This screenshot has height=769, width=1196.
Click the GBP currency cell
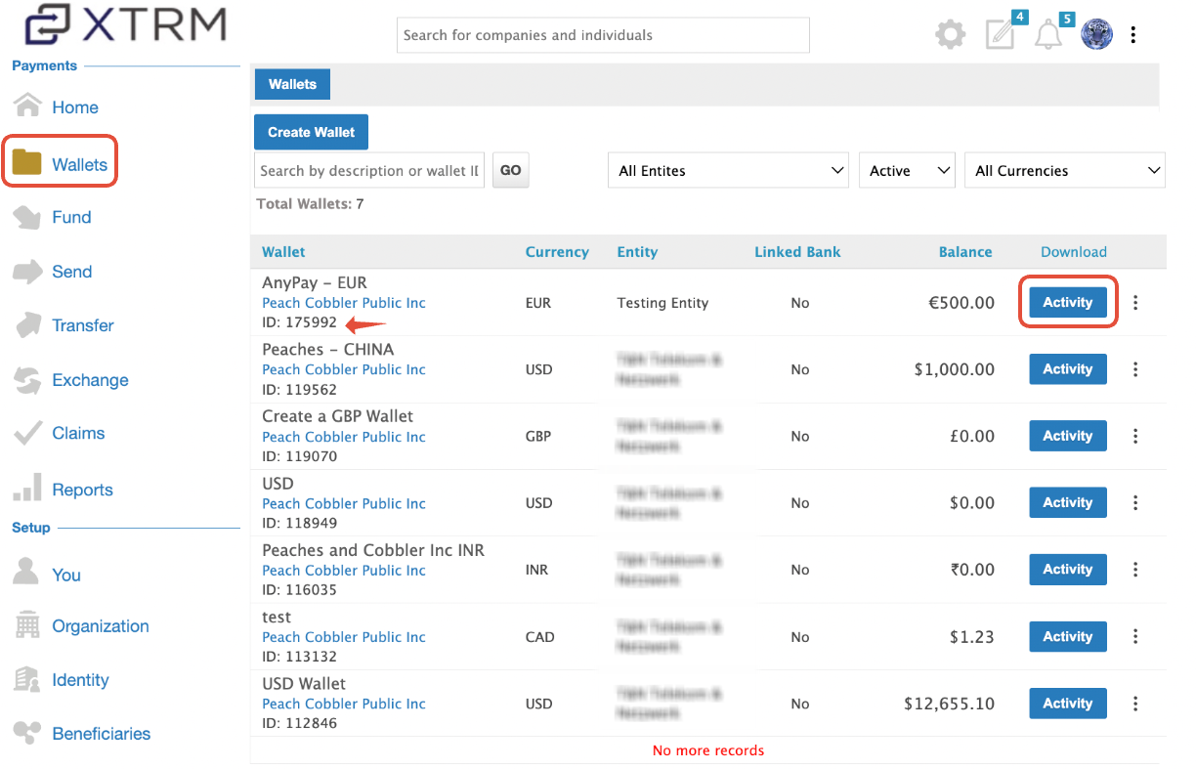(538, 436)
